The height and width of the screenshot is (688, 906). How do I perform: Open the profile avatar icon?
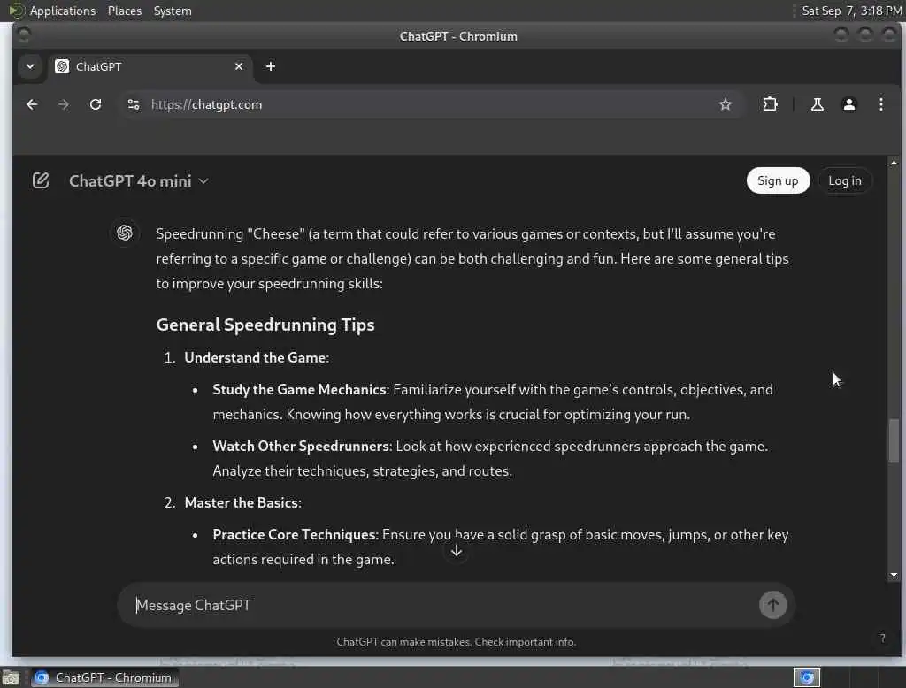tap(848, 104)
